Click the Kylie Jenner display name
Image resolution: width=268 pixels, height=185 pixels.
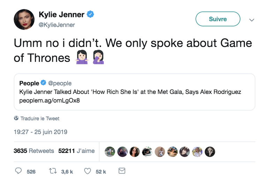point(61,15)
